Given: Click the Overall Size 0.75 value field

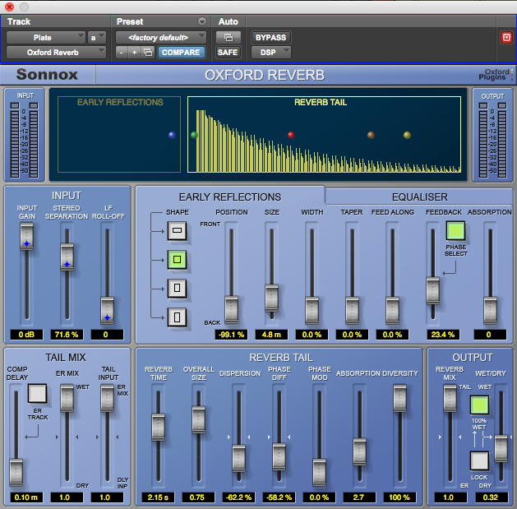Looking at the screenshot, I should pyautogui.click(x=198, y=497).
